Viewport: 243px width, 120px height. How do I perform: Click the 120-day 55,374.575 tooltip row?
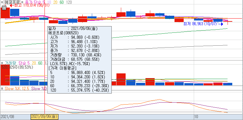[x=79, y=90]
